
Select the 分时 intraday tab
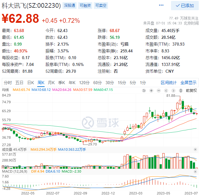tap(8, 83)
